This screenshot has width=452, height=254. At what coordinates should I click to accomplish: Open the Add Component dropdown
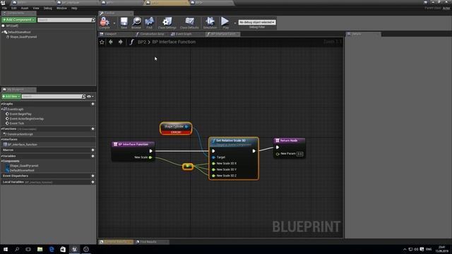(x=19, y=20)
